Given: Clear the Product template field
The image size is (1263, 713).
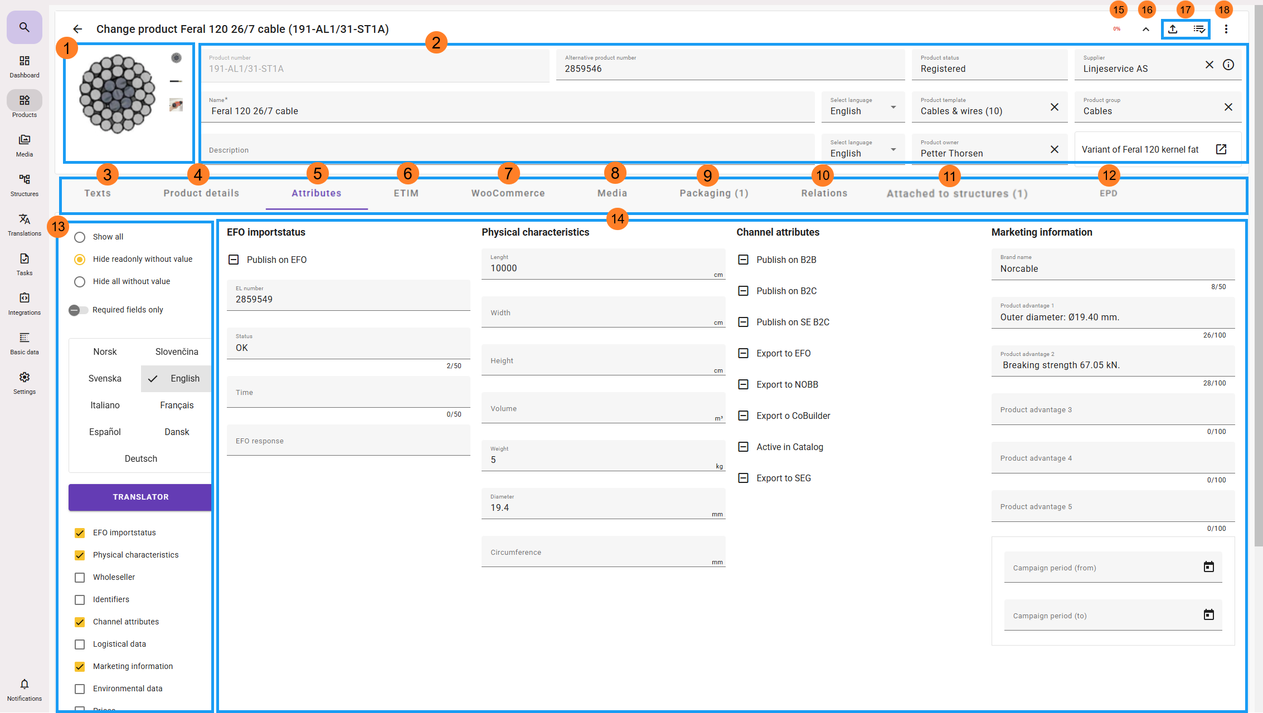Looking at the screenshot, I should click(x=1054, y=107).
